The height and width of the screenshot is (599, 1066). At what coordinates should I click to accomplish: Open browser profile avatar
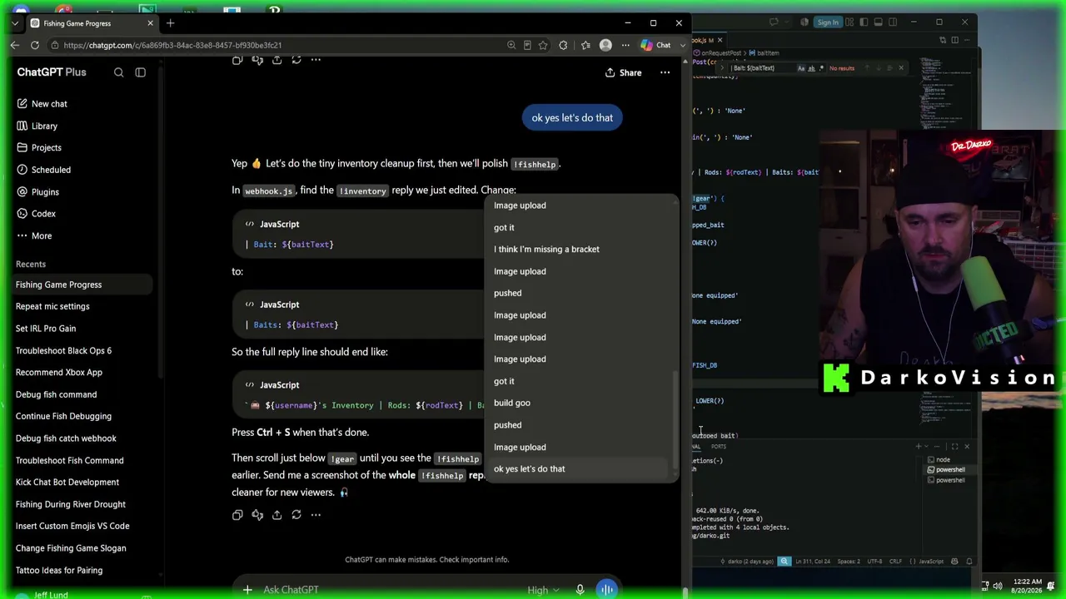click(605, 45)
